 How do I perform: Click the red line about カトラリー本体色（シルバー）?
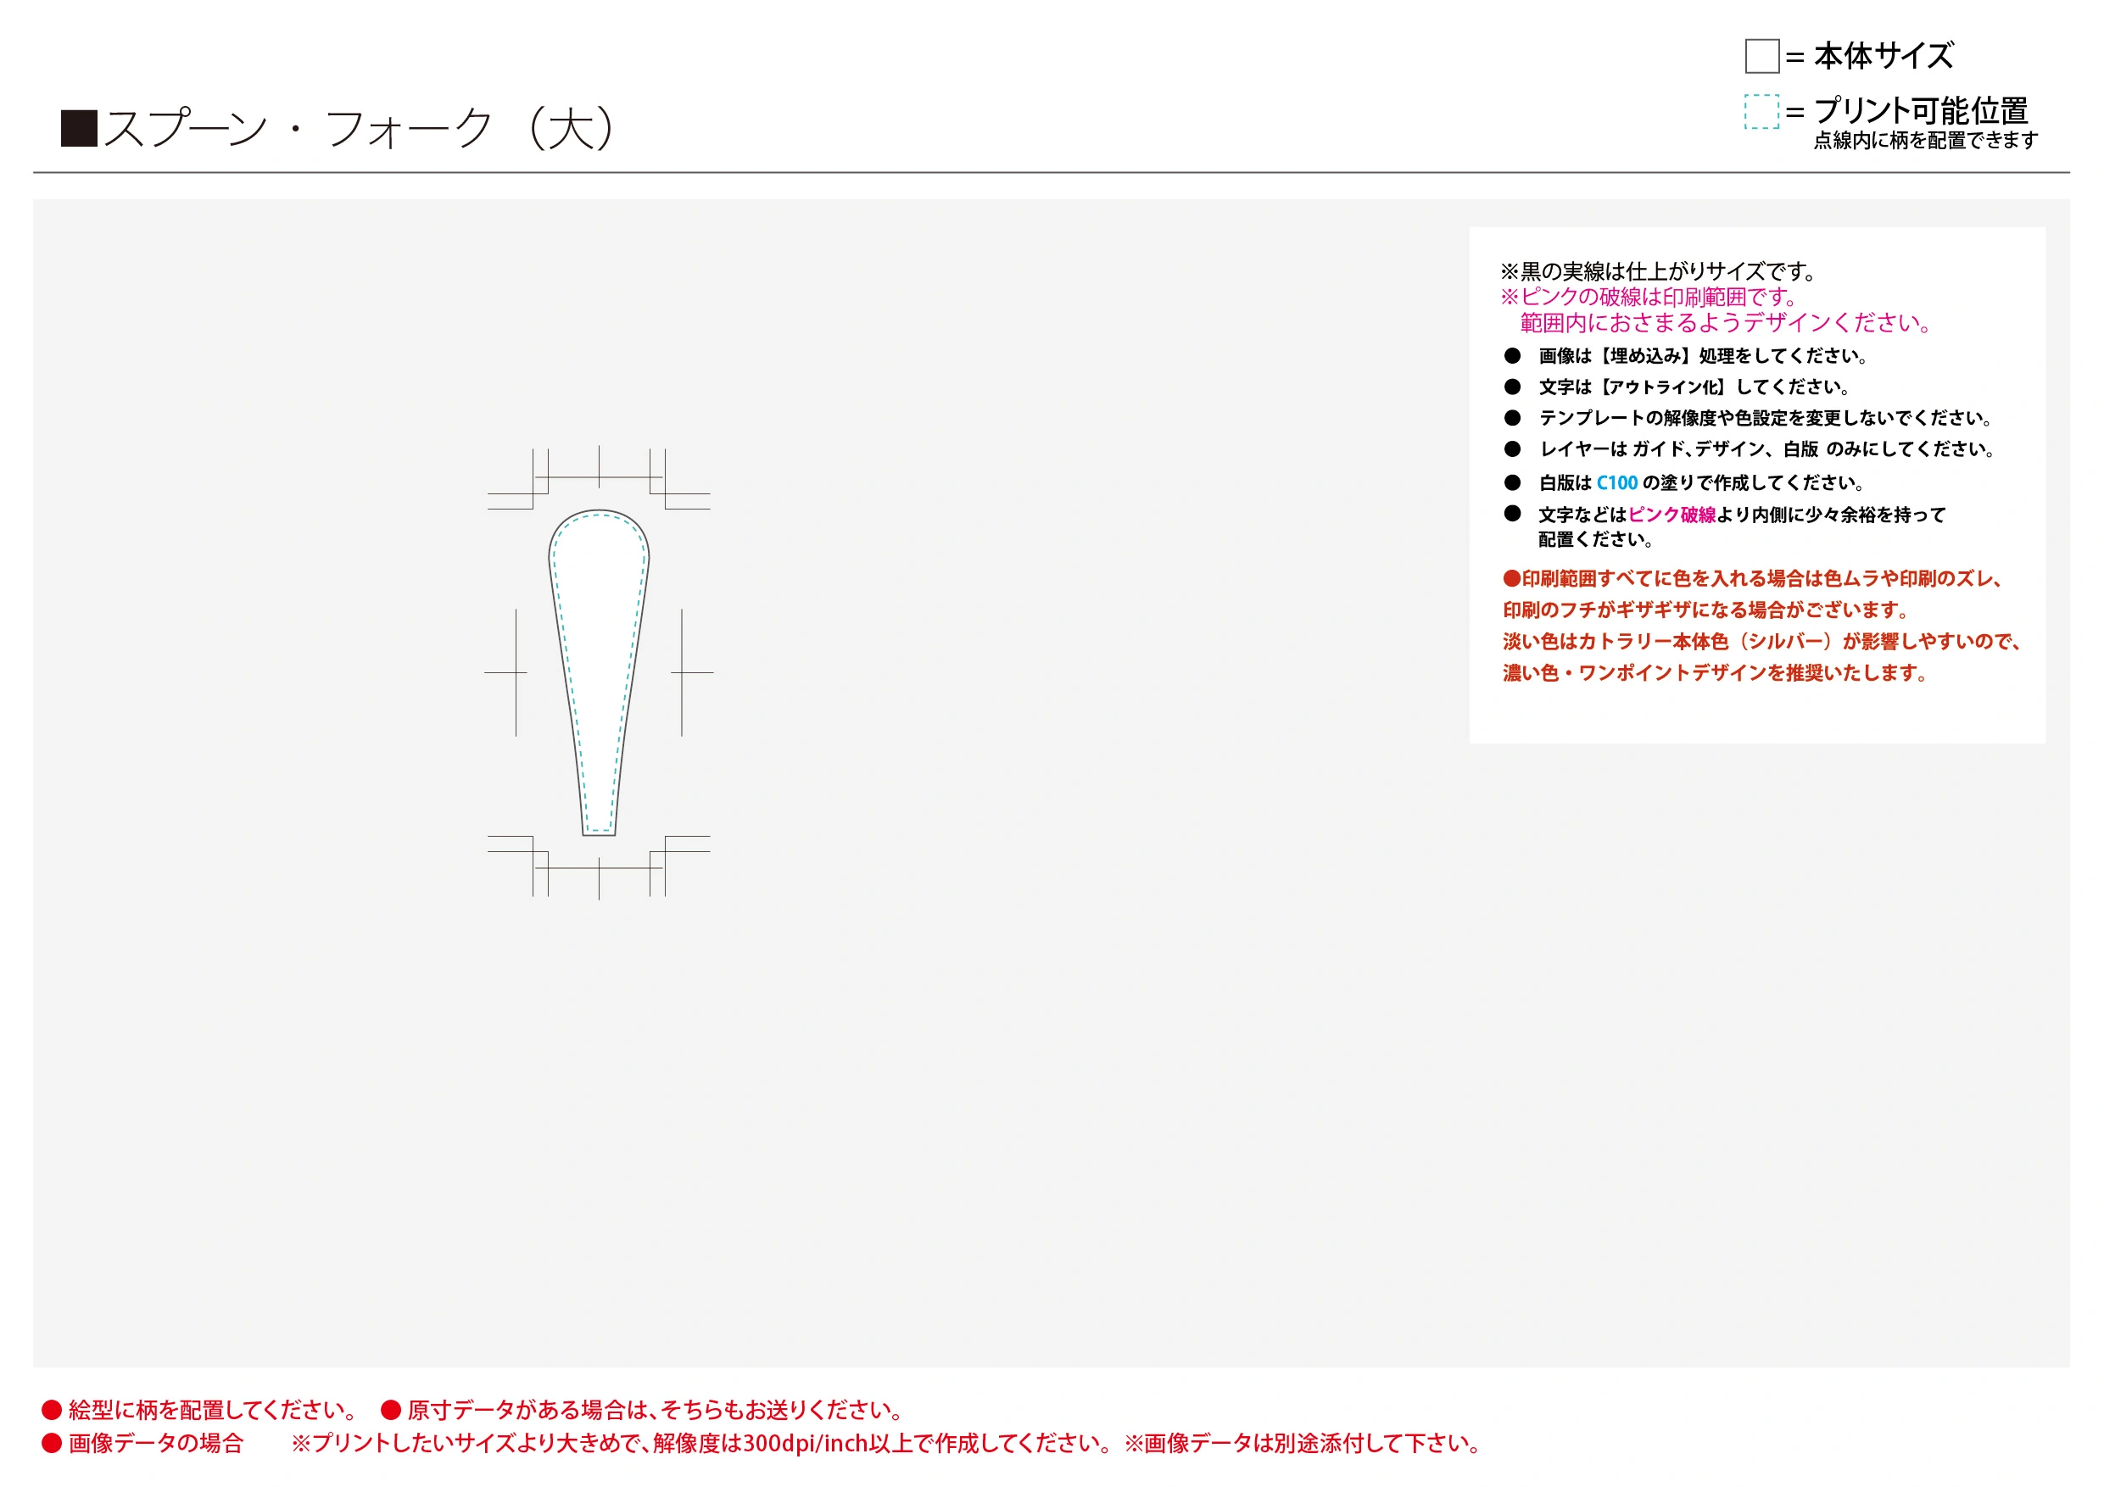[1761, 642]
